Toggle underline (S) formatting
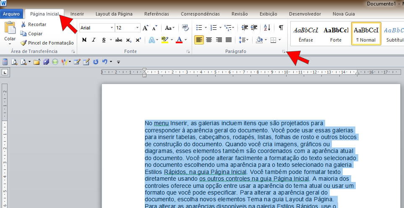Screen dimensions: 404x208 click(104, 40)
